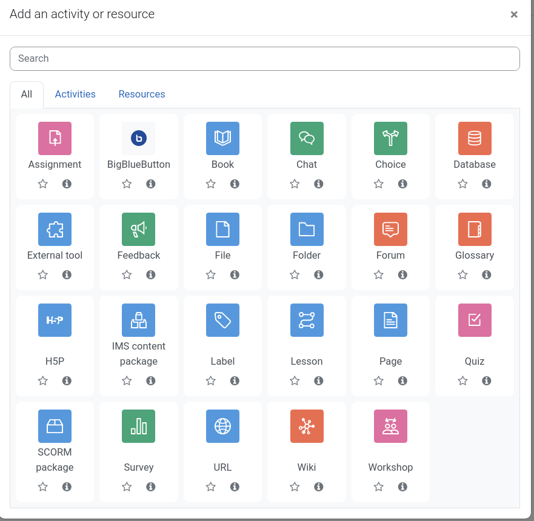Select the Forum activity icon
534x521 pixels.
coord(390,229)
